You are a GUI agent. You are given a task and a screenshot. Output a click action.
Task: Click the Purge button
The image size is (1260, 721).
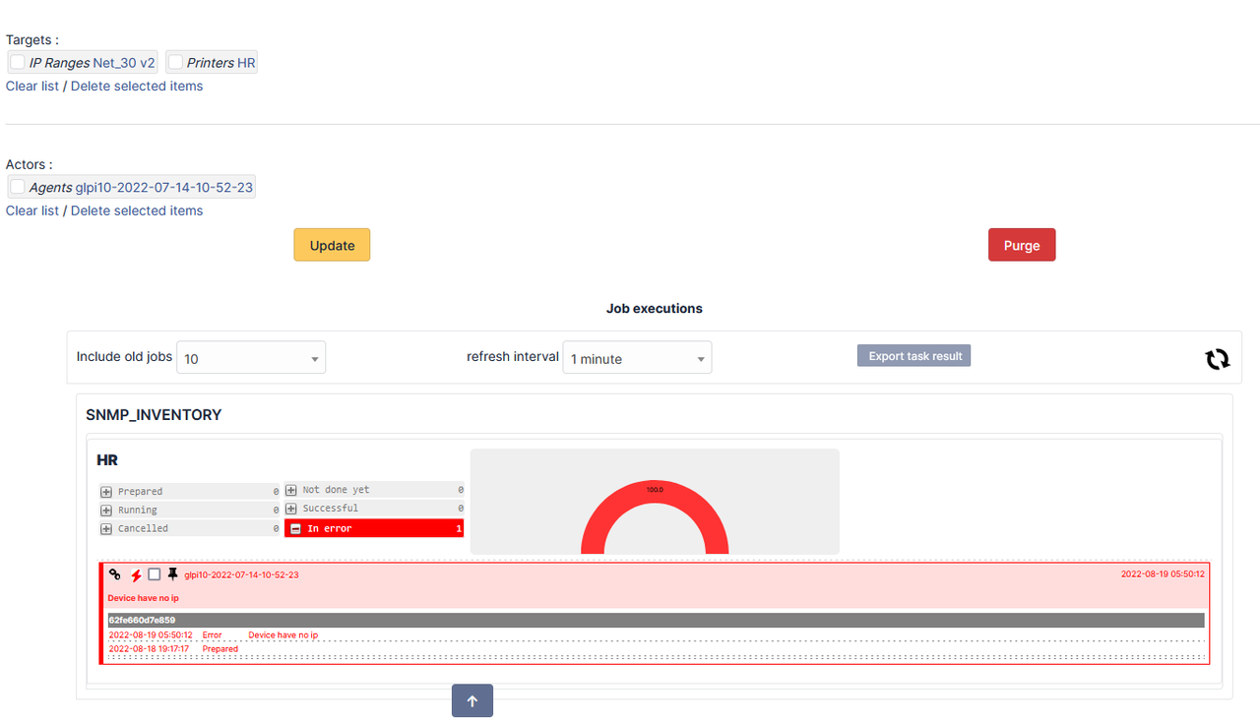[1021, 244]
